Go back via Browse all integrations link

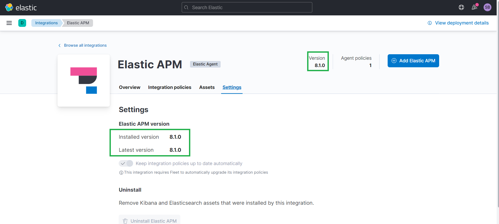click(83, 45)
